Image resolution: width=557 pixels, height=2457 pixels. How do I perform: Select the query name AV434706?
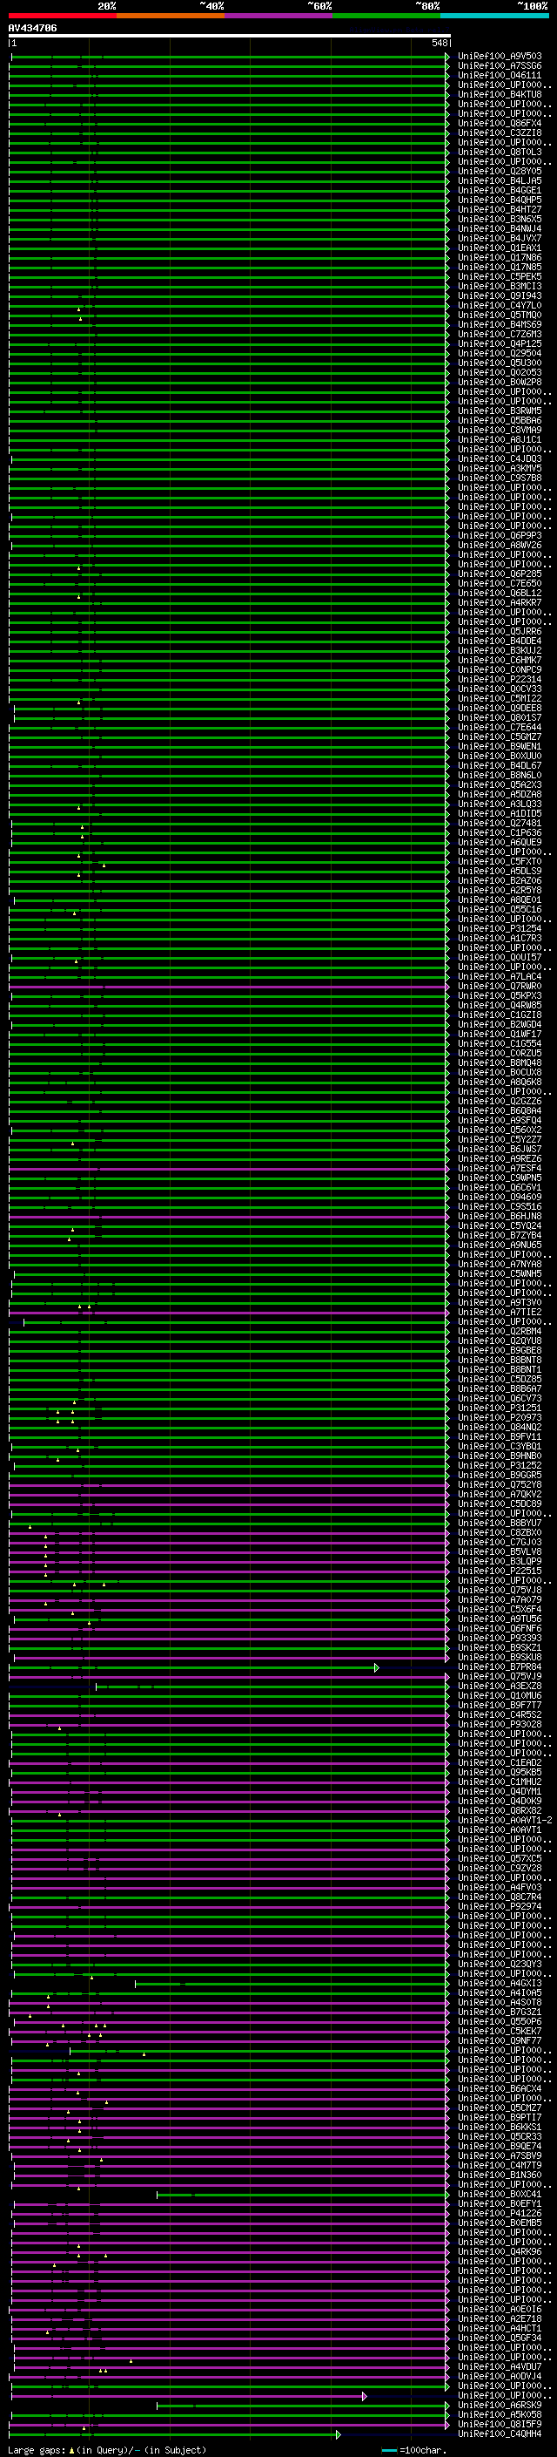pos(32,28)
